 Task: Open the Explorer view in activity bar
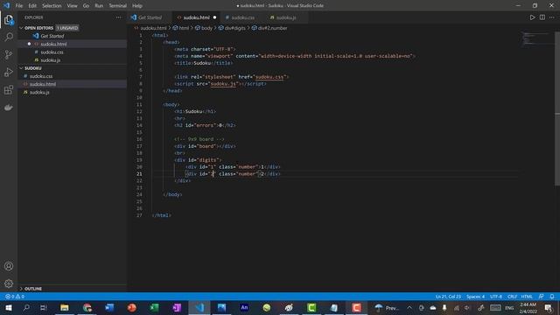click(9, 19)
